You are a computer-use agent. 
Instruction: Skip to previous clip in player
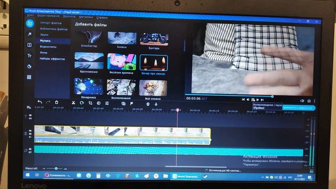coord(243,99)
